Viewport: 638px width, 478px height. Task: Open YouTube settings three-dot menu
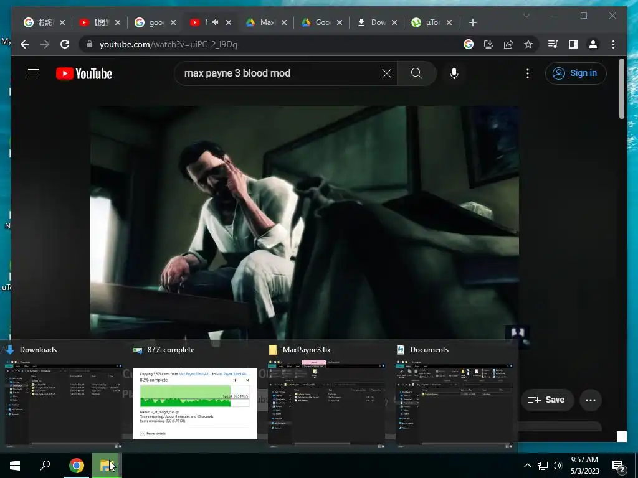pyautogui.click(x=528, y=73)
